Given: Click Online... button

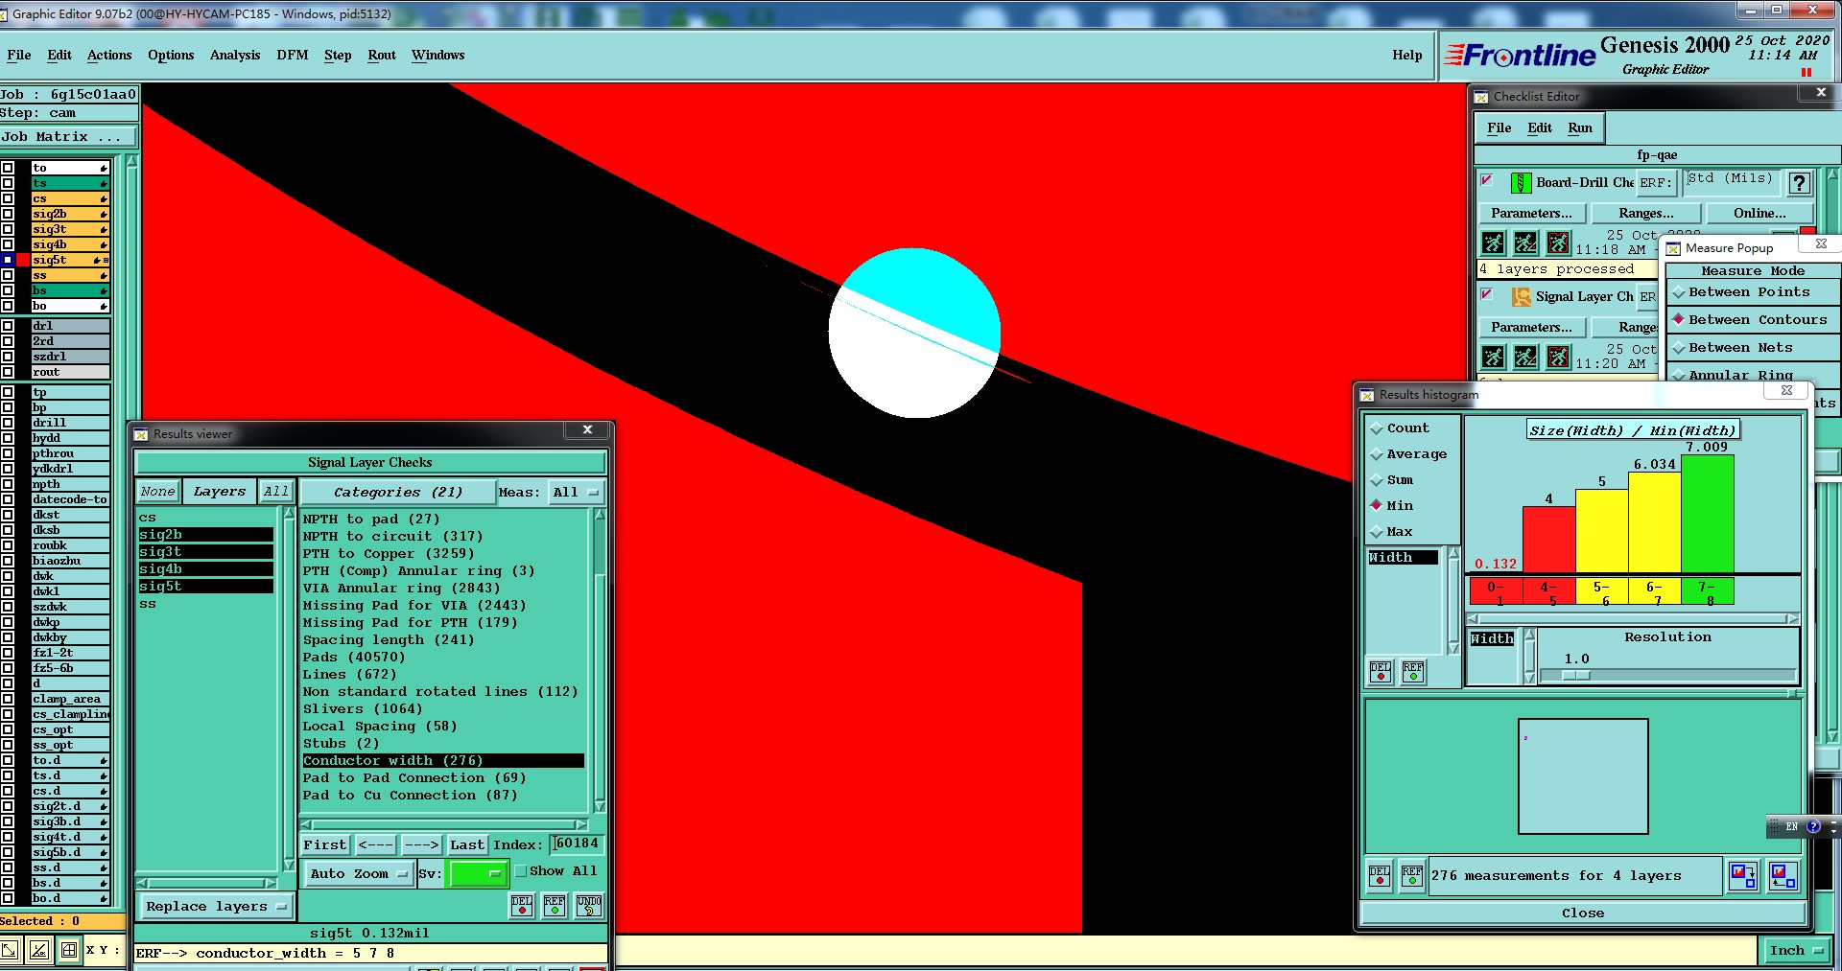Looking at the screenshot, I should coord(1759,214).
